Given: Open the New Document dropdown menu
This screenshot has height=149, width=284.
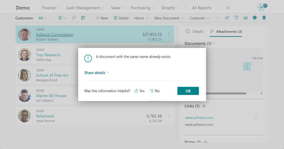Looking at the screenshot, I should [169, 18].
